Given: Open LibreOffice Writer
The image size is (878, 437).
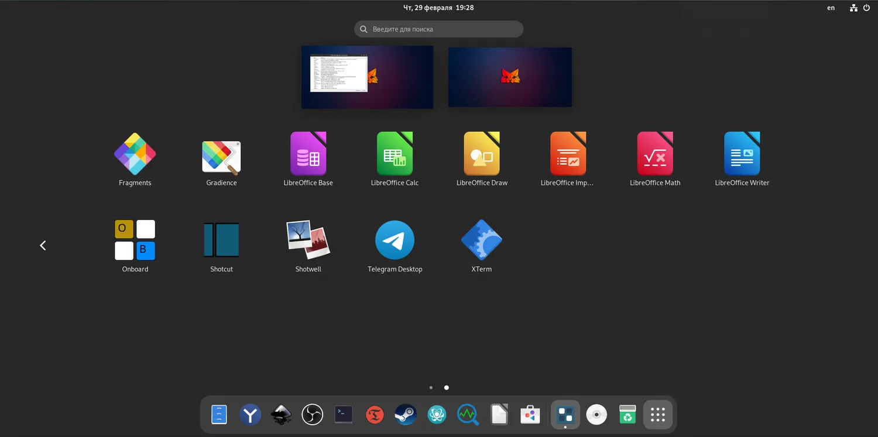Looking at the screenshot, I should [x=742, y=153].
